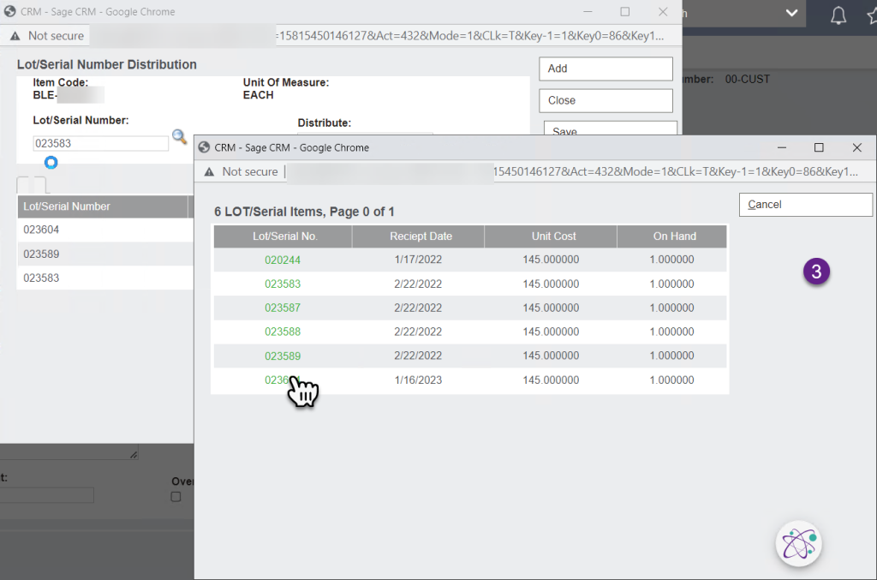The width and height of the screenshot is (877, 580).
Task: Click the 00-CUST value in the background page
Action: coord(747,80)
